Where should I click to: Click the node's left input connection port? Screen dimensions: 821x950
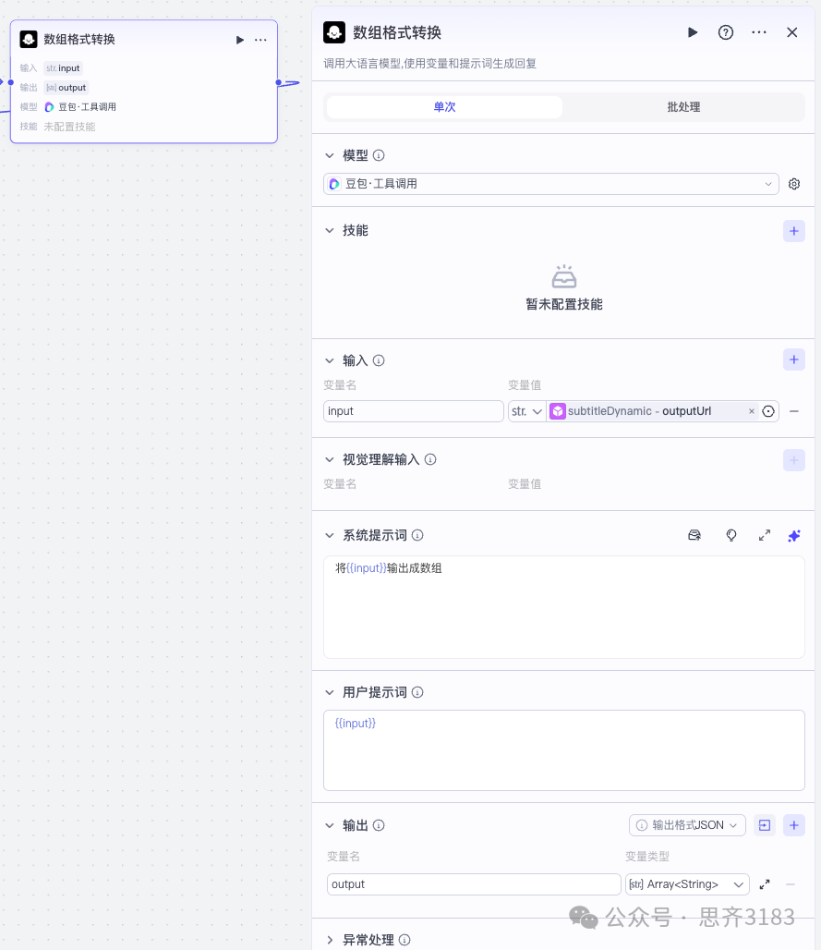click(x=10, y=82)
